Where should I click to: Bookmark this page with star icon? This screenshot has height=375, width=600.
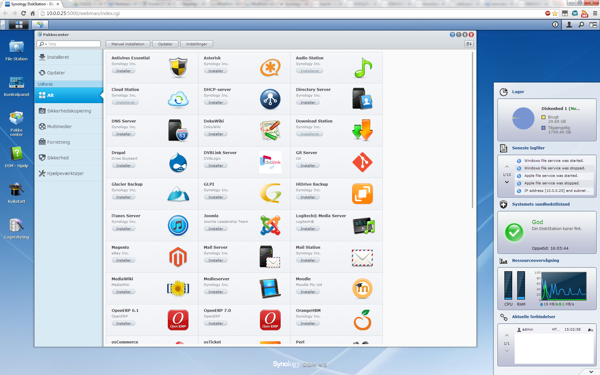pyautogui.click(x=555, y=13)
